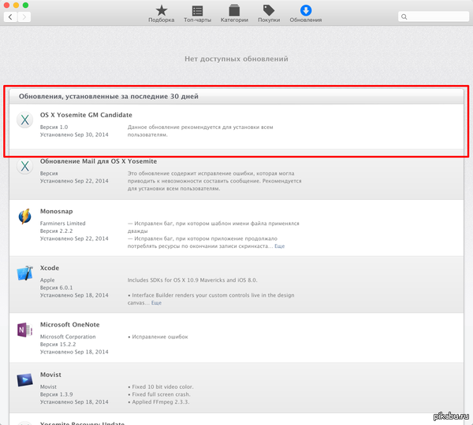The image size is (473, 425).
Task: Click the Нет доступных обновлений message
Action: click(236, 59)
